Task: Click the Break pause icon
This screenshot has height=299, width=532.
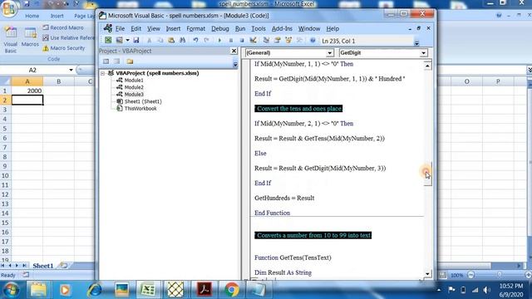Action: tap(231, 41)
